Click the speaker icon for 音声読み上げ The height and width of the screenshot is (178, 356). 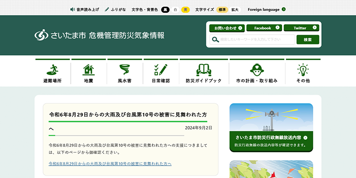[x=73, y=9]
